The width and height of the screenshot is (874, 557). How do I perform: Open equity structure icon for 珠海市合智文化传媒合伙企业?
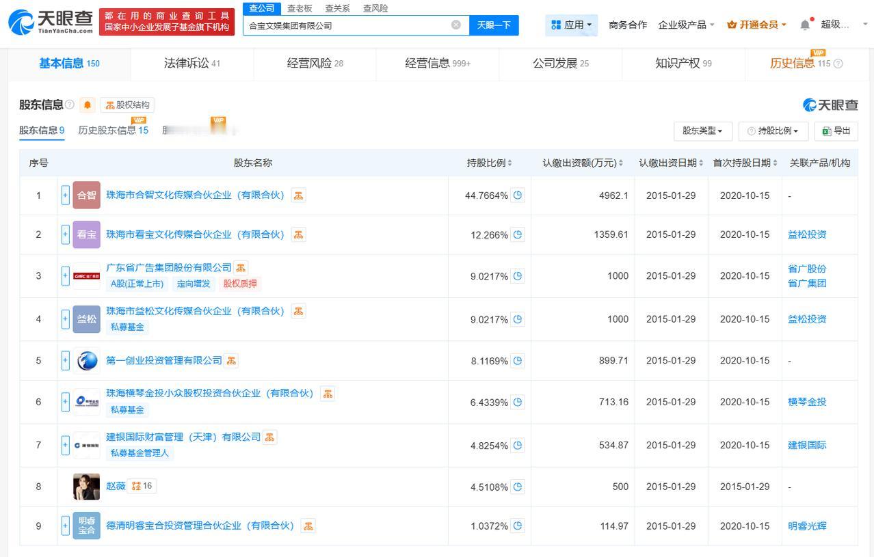298,195
